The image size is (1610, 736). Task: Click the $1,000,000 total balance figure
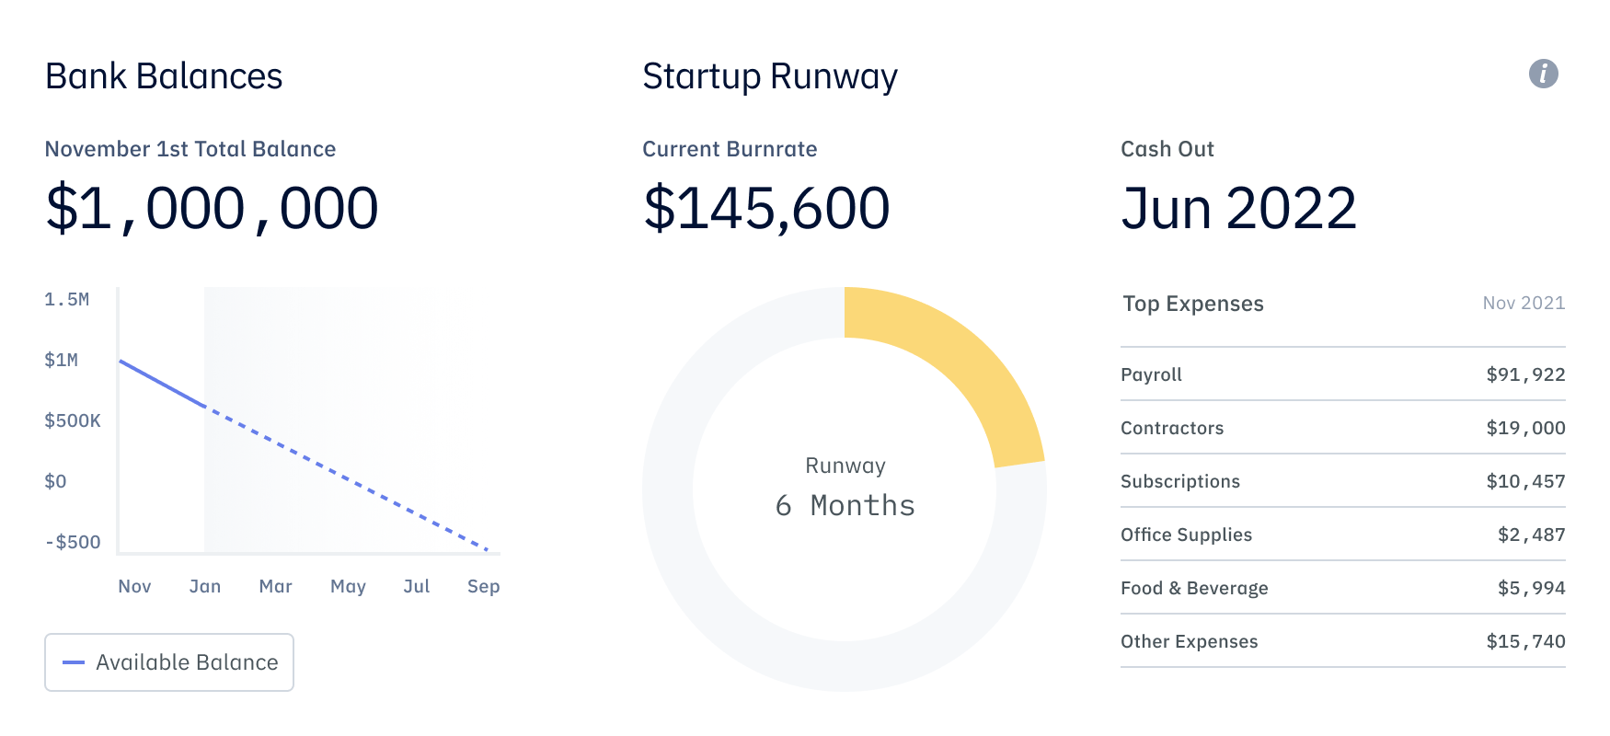click(212, 208)
